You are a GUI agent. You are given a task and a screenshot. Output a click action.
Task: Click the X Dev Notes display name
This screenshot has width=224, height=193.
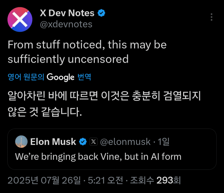[67, 13]
